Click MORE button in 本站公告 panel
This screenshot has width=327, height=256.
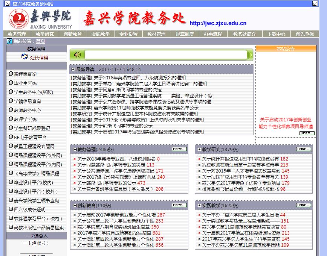(307, 133)
